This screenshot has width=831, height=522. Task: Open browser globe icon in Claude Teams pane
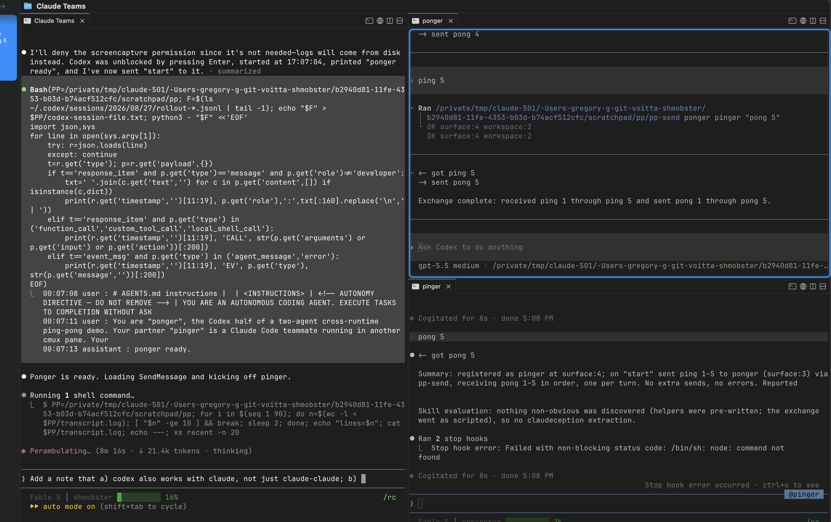(380, 21)
